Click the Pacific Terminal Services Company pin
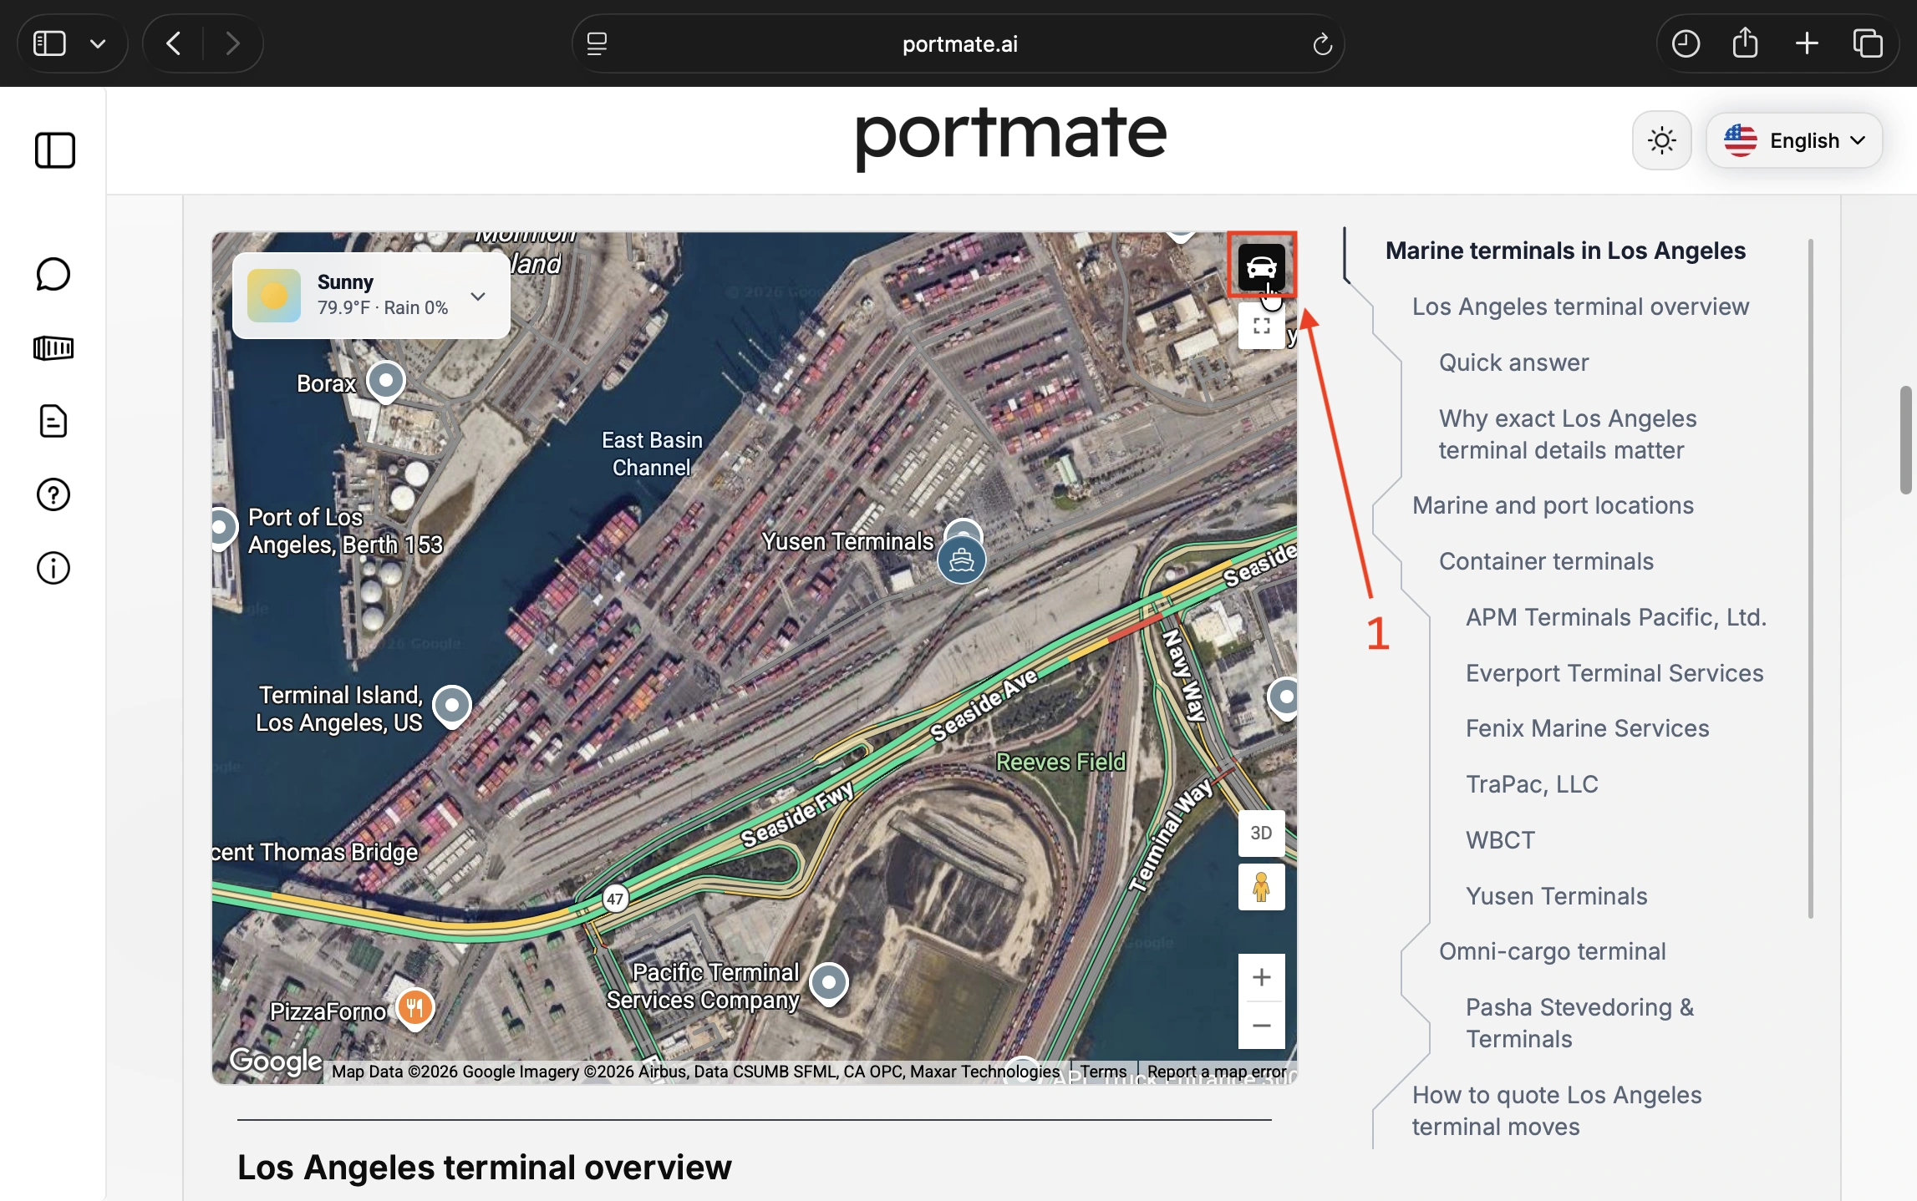Viewport: 1917px width, 1201px height. point(829,984)
